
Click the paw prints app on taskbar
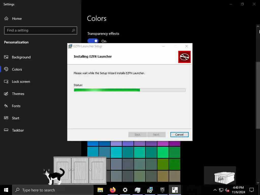175,190
